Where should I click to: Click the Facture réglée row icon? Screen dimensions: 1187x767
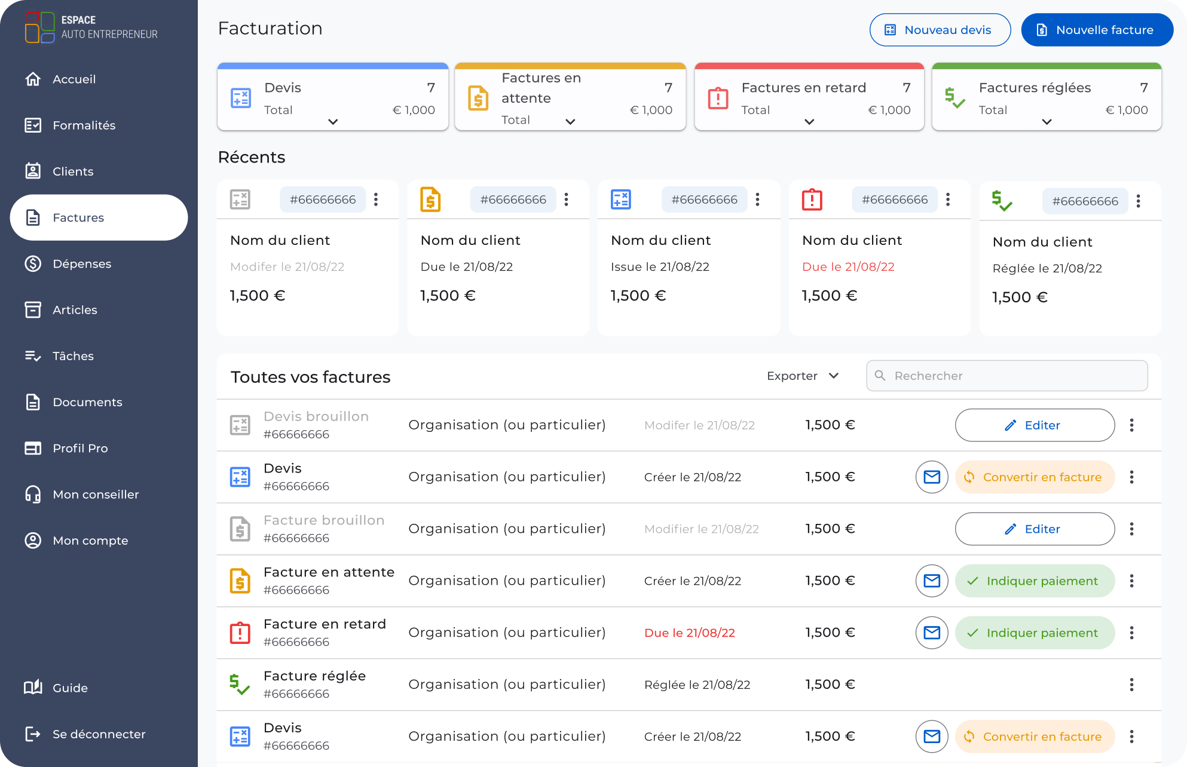240,685
